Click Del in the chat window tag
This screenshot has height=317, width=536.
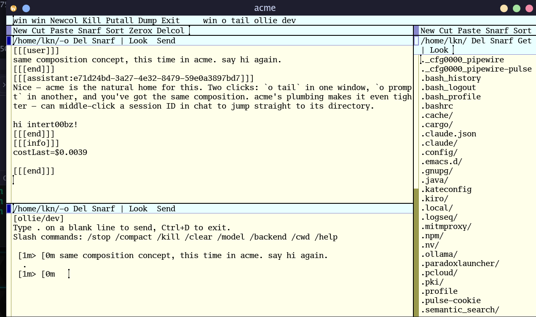(80, 41)
